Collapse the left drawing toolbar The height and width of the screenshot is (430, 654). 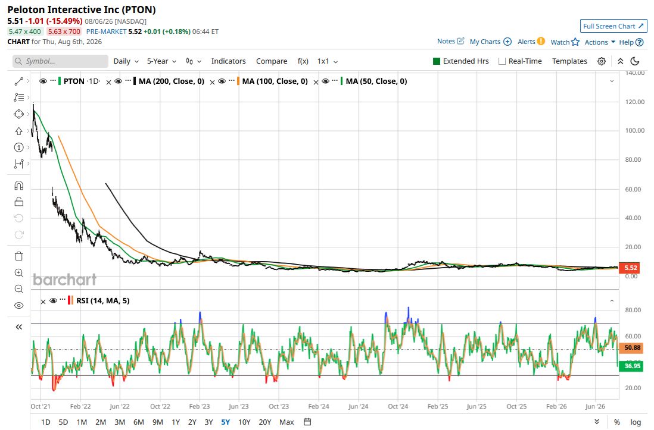19,327
